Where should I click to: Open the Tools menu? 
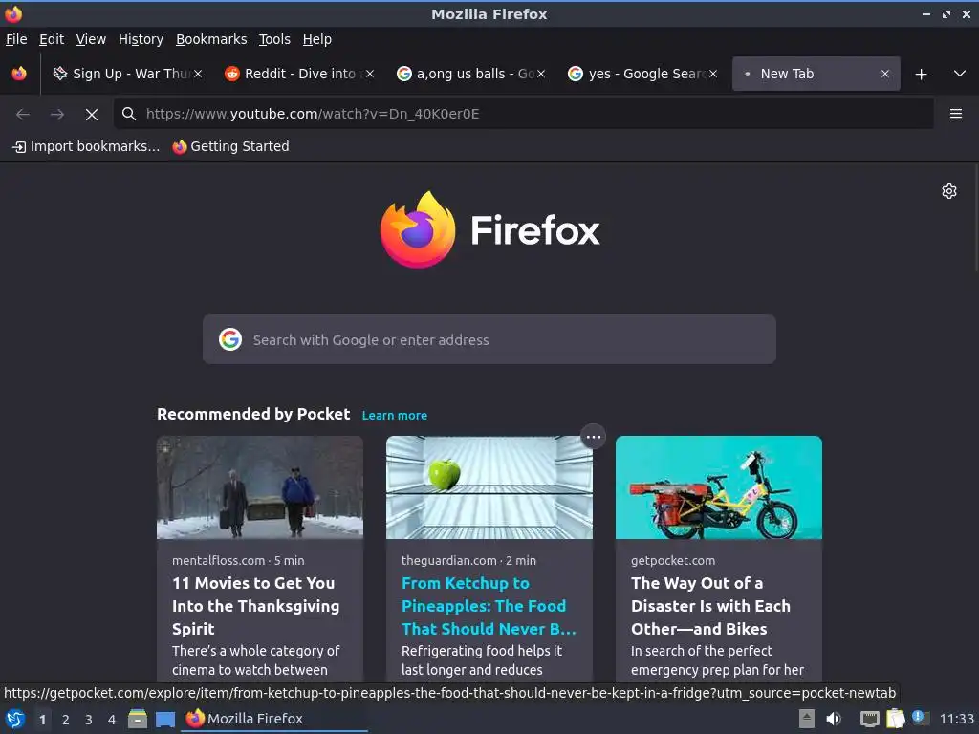(x=274, y=39)
